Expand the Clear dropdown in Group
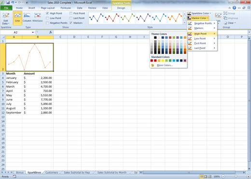251x179 pixels. tap(230, 23)
